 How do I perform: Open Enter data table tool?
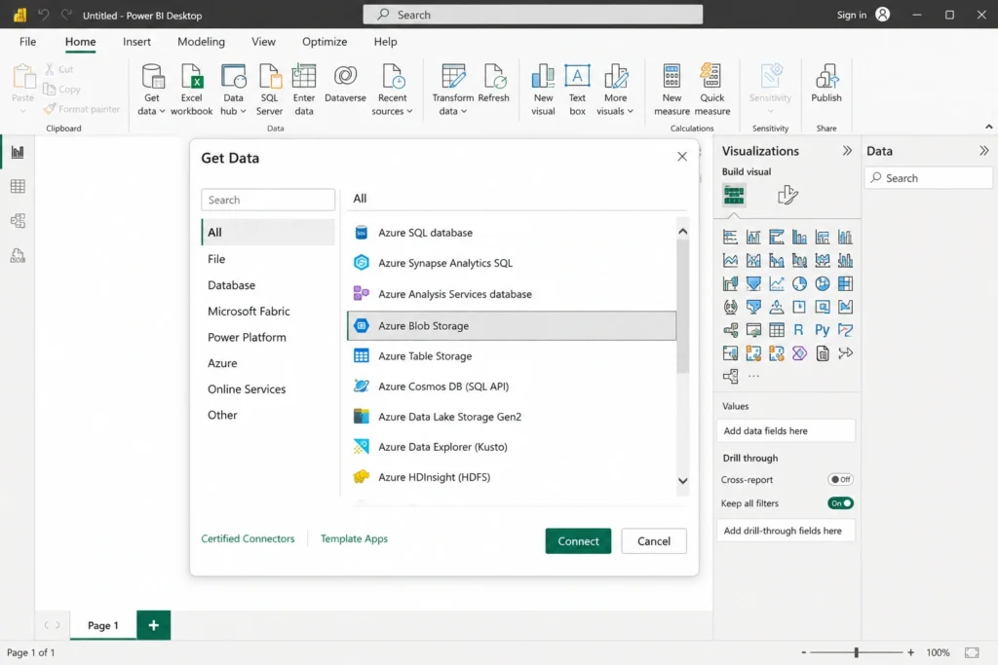click(304, 90)
